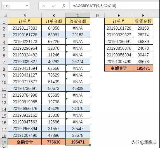The width and height of the screenshot is (160, 148).
Task: Select cell with order 20190819065
Action: [25, 102]
